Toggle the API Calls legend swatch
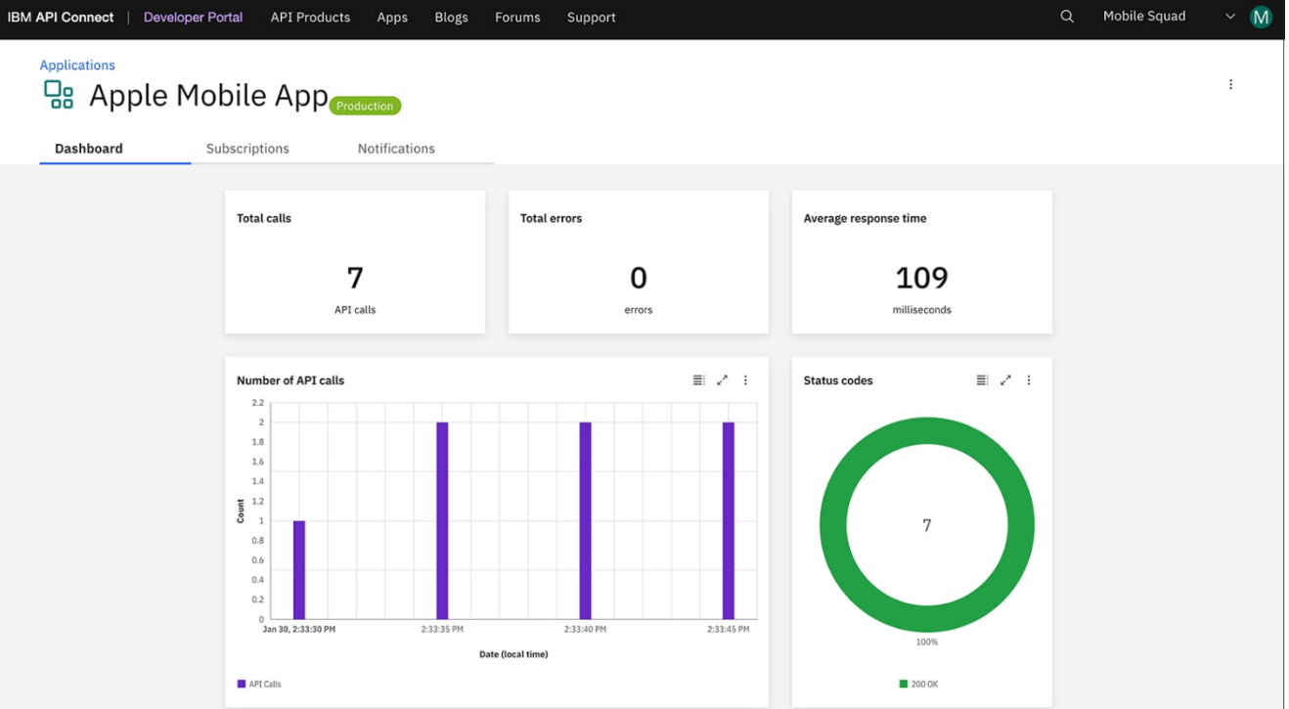Viewport: 1289px width, 709px height. click(242, 685)
